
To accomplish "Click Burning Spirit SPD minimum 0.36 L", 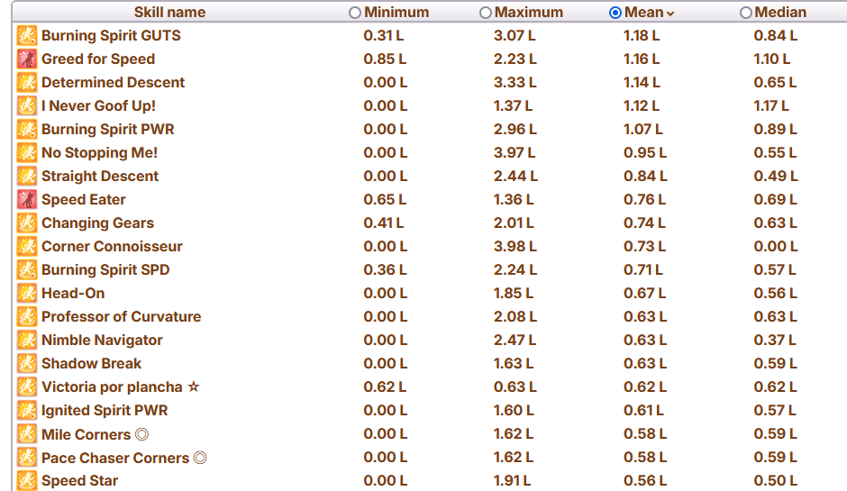I will (x=384, y=269).
